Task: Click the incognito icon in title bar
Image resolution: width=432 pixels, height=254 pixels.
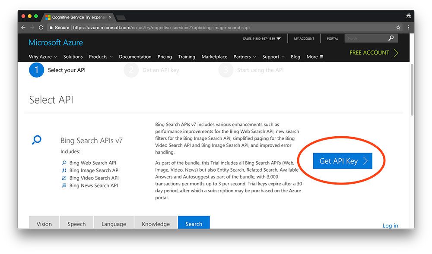Action: point(409,16)
